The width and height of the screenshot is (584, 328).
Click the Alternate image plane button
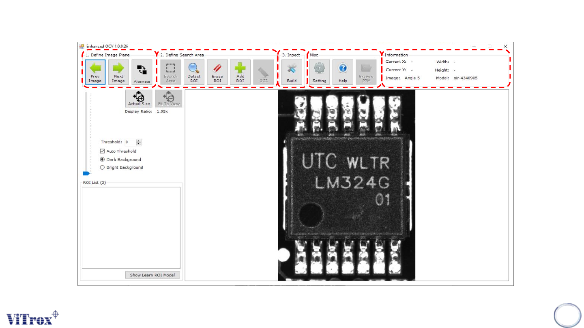[142, 72]
